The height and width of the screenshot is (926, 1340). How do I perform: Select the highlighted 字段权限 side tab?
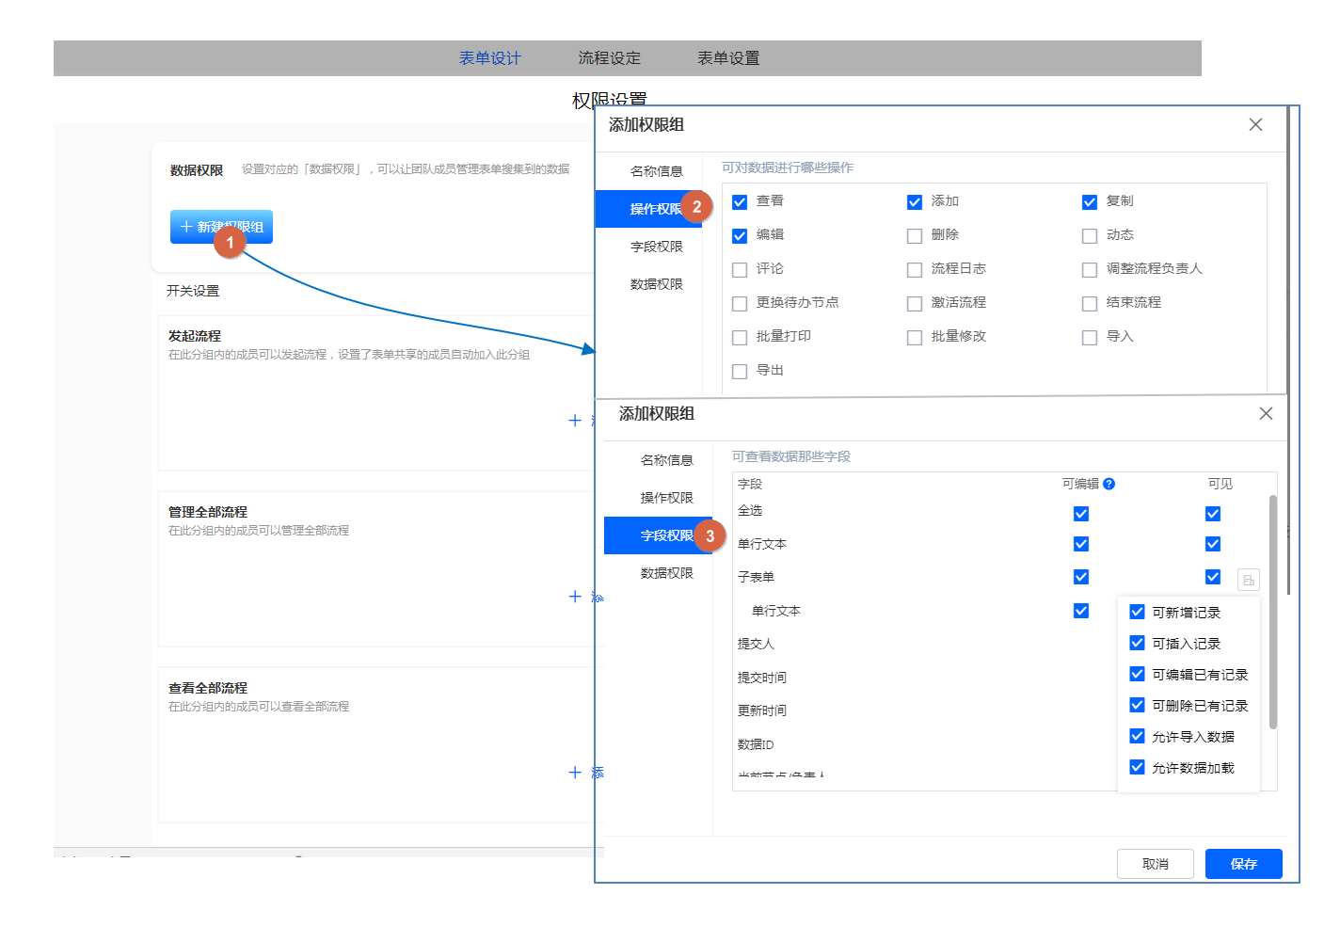point(658,535)
